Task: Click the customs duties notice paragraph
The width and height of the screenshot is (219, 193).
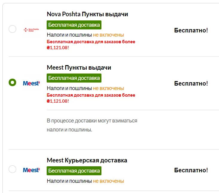Action: (x=92, y=125)
